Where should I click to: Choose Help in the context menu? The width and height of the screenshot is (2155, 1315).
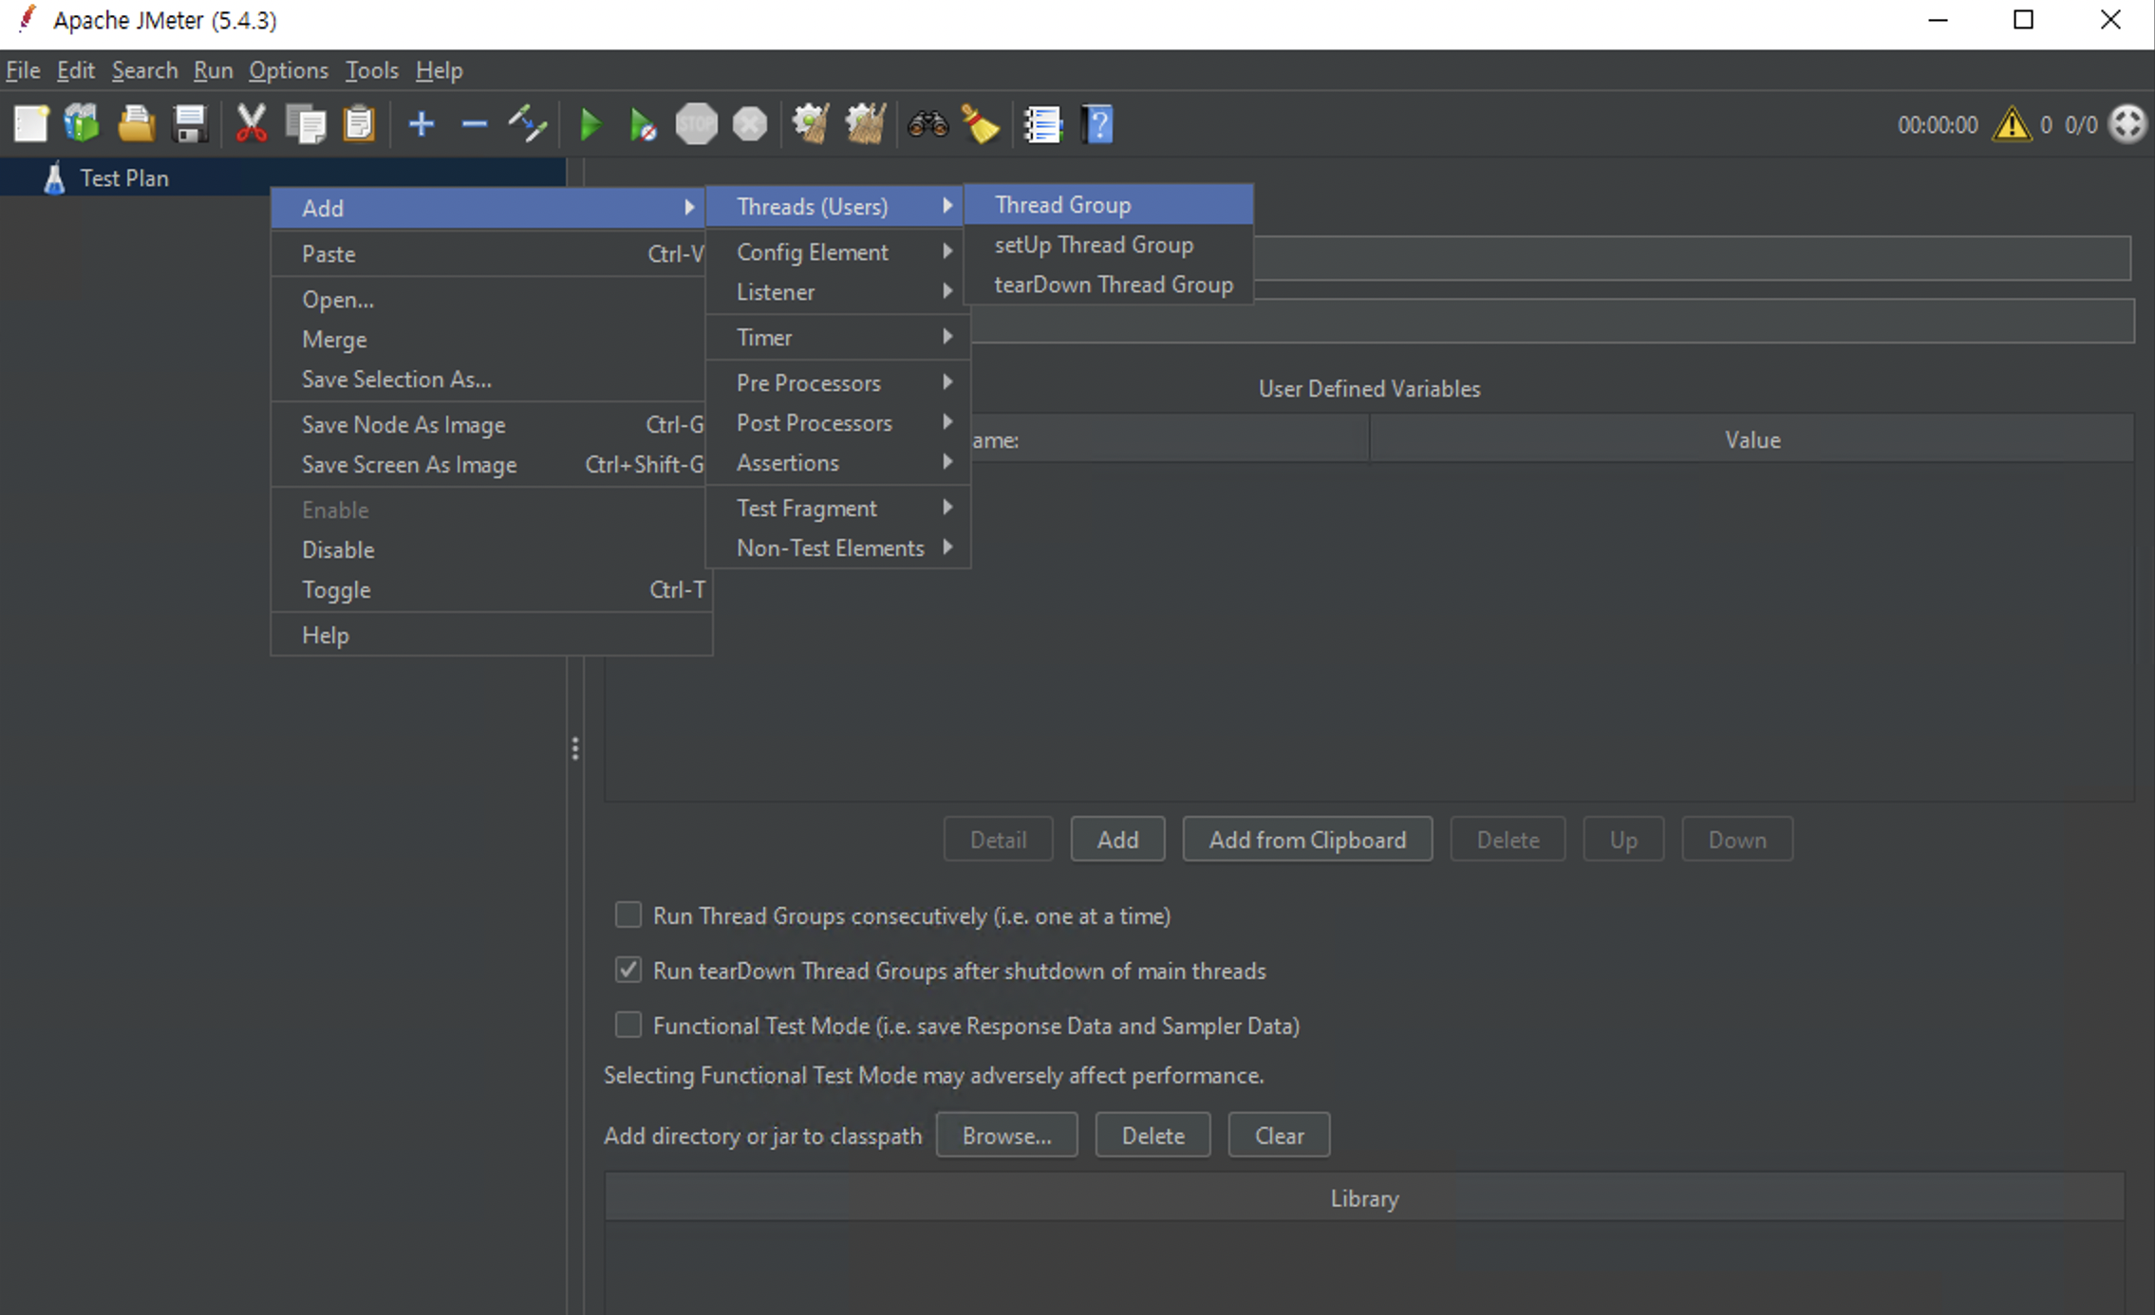tap(491, 635)
